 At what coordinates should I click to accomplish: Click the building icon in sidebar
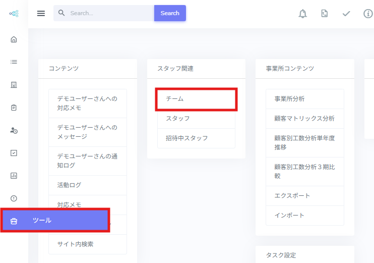coord(14,84)
